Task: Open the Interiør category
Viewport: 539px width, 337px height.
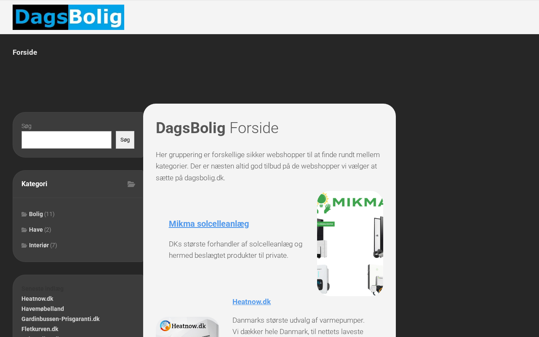Action: tap(39, 245)
